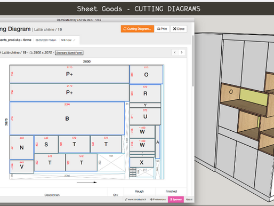The image size is (274, 206).
Task: Select part N in cutting diagram
Action: coord(21,147)
